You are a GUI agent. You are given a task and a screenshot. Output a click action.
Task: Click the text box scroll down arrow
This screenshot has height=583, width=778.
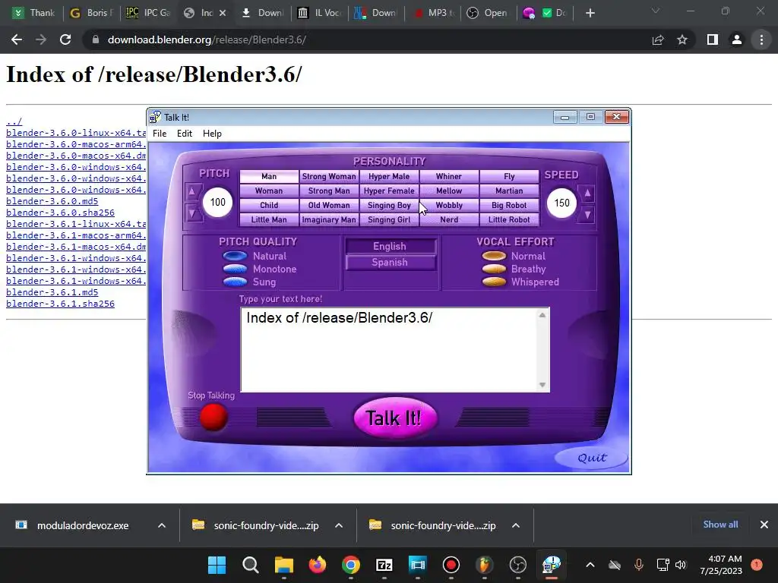point(542,385)
